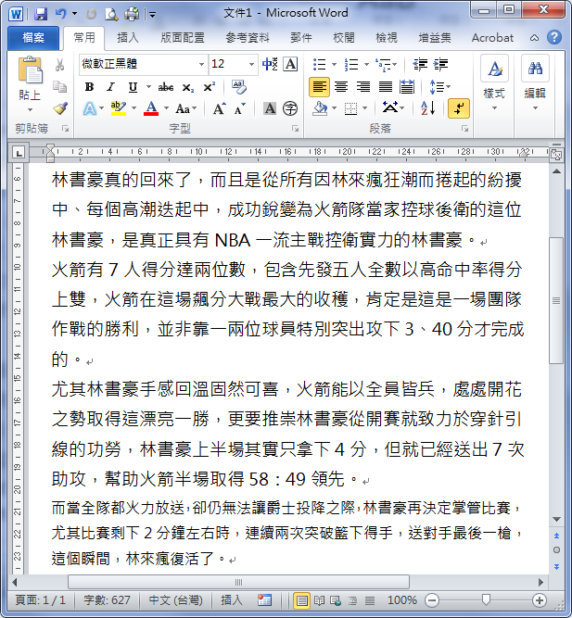The width and height of the screenshot is (572, 618).
Task: Switch to Print Layout view
Action: [302, 600]
